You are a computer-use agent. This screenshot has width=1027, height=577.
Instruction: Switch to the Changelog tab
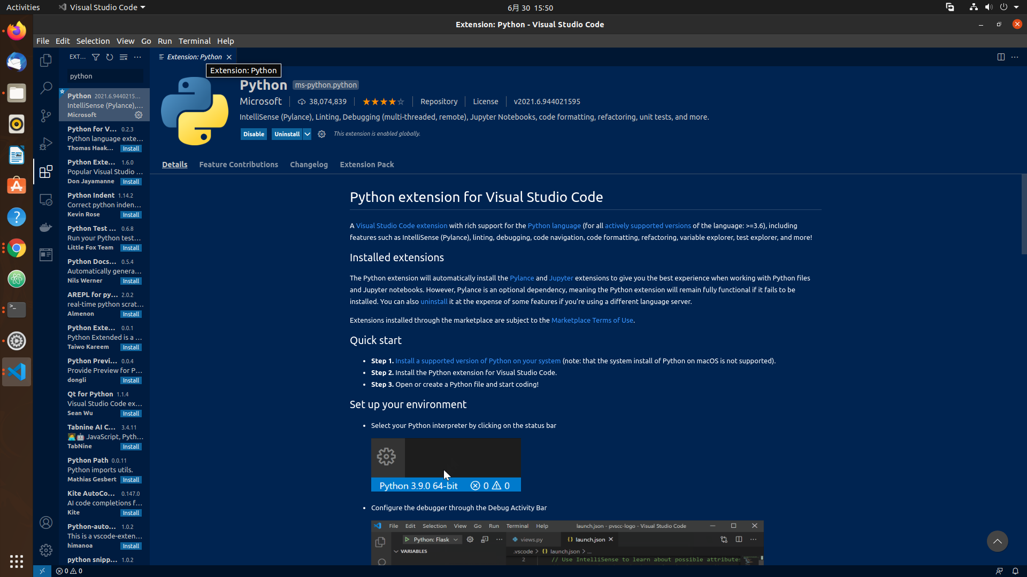pyautogui.click(x=309, y=165)
